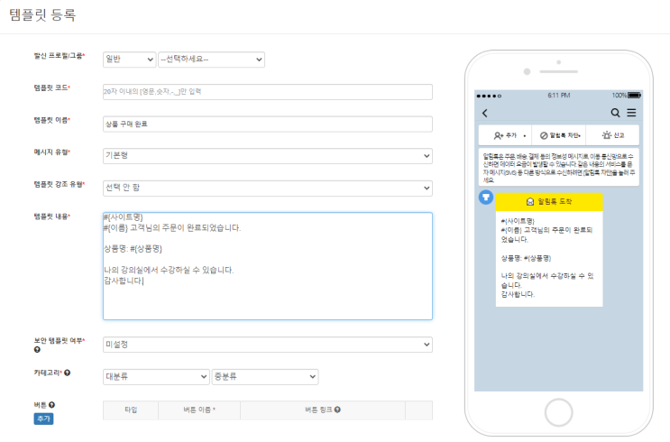Click the blue profile avatar in preview

coord(486,198)
